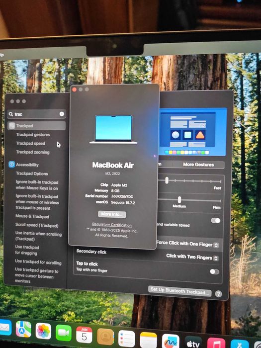Image resolution: width=261 pixels, height=348 pixels.
Task: Select the Accessibility section header in the sidebar
Action: [27, 165]
